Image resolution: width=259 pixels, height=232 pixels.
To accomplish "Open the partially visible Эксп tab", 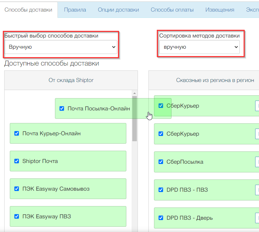I will coord(252,10).
